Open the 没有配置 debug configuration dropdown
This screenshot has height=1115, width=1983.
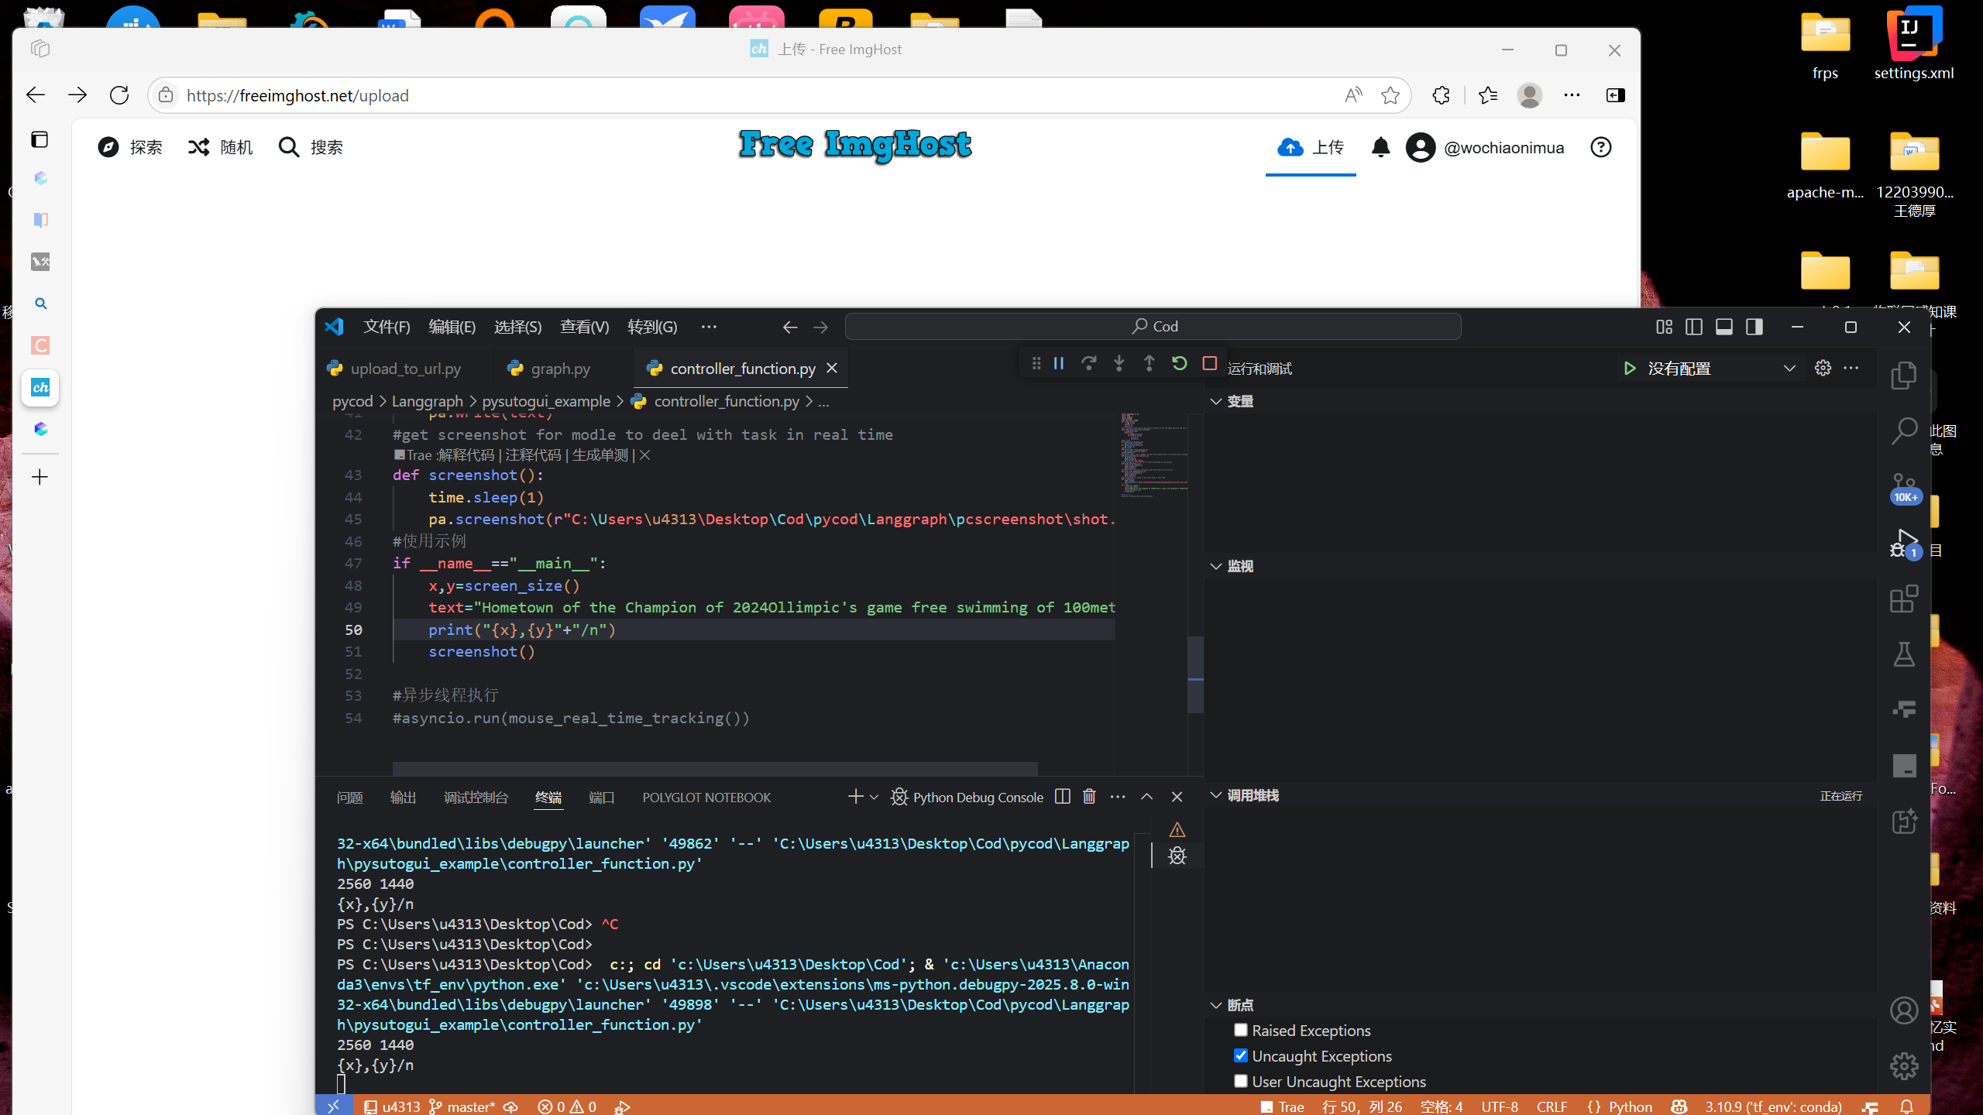point(1721,369)
